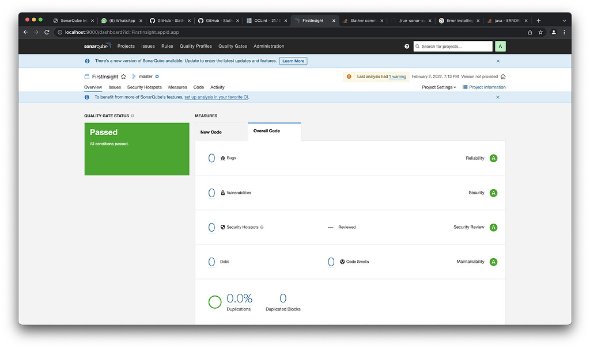Open the user account avatar menu
The image size is (590, 349).
click(x=500, y=46)
